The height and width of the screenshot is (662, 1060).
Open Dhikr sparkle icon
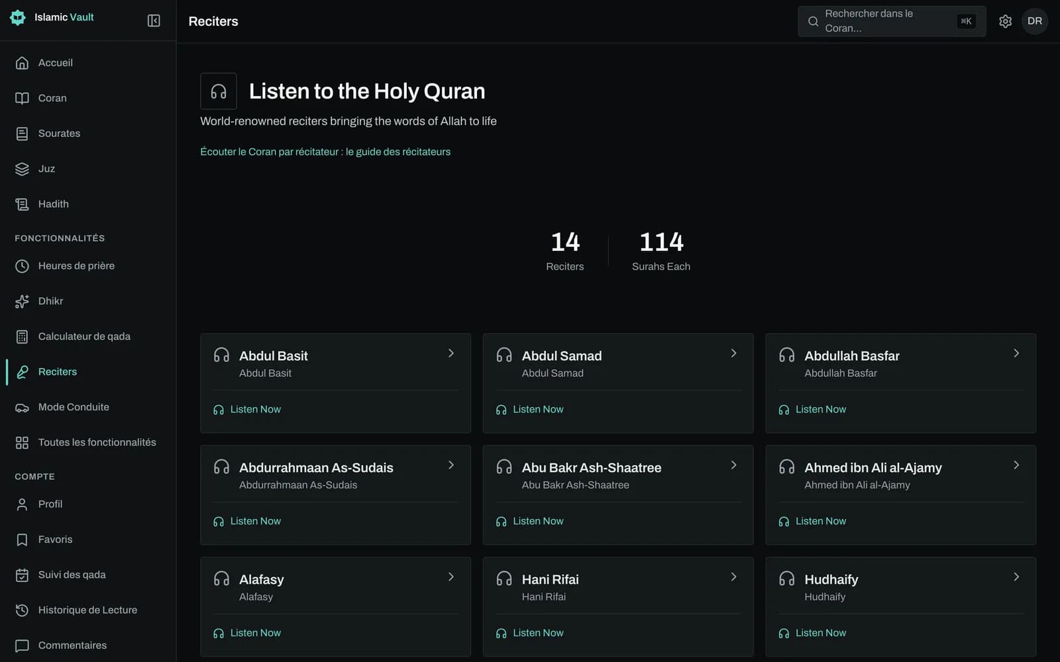(22, 301)
